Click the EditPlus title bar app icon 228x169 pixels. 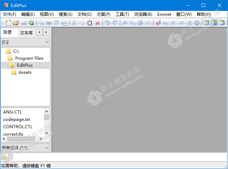(6, 5)
